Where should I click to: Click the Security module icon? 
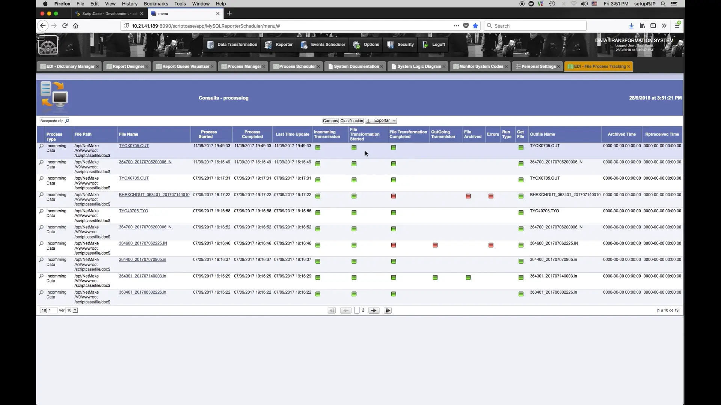(391, 45)
